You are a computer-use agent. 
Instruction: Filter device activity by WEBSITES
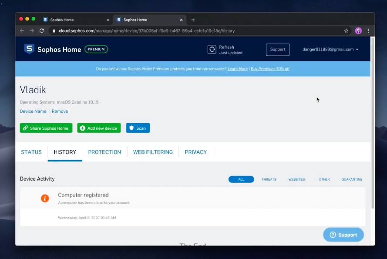pyautogui.click(x=296, y=179)
